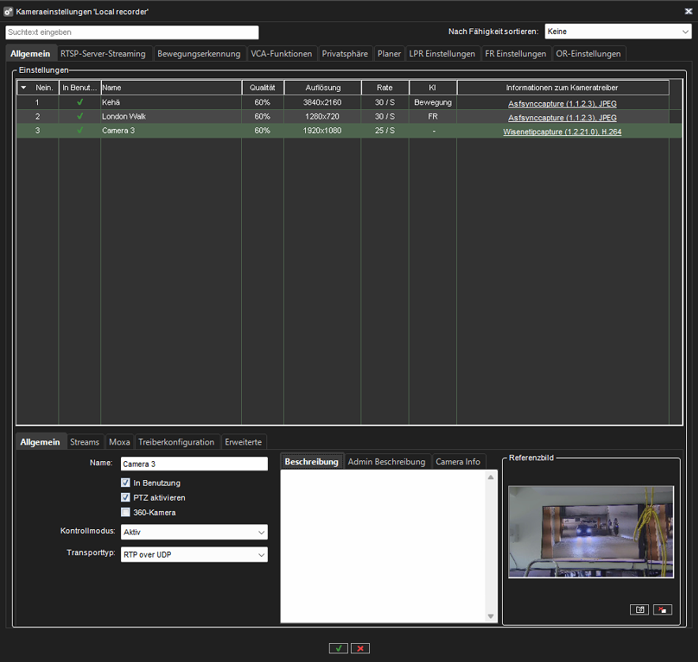Image resolution: width=698 pixels, height=662 pixels.
Task: Enable the 360-Kamera checkbox
Action: click(x=126, y=512)
